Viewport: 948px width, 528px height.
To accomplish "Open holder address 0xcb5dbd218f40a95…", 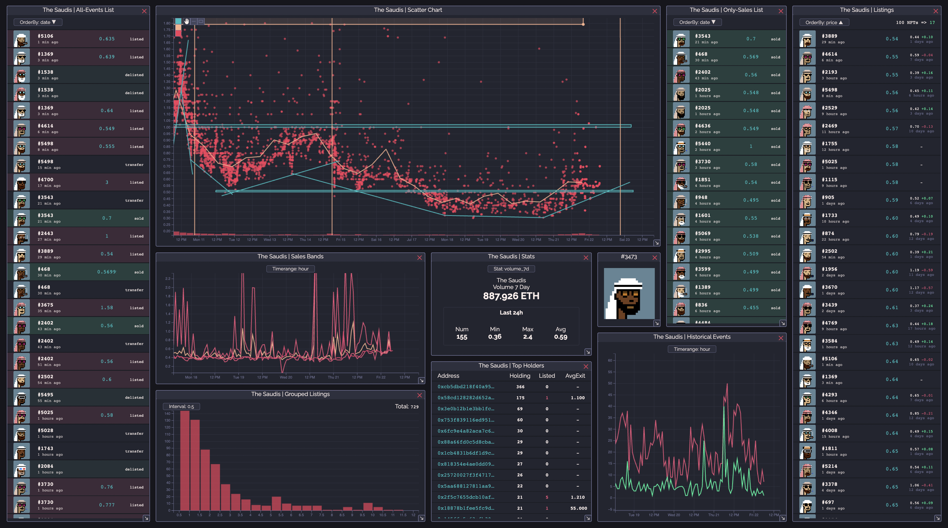I will coord(466,387).
